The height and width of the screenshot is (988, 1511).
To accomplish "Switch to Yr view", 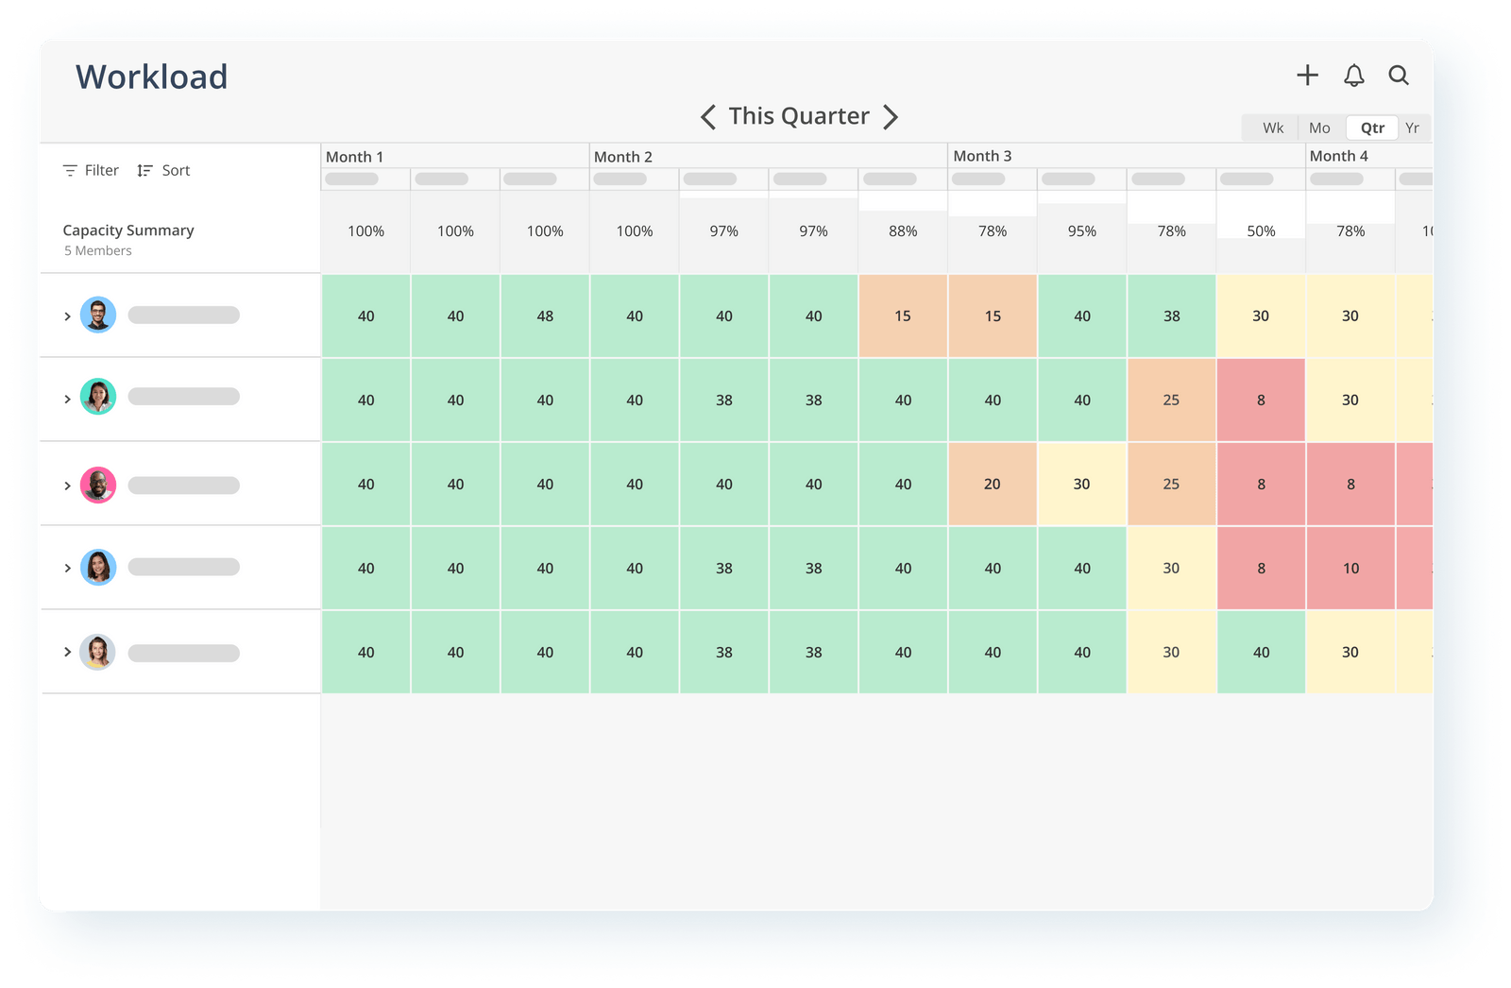I will click(1412, 128).
